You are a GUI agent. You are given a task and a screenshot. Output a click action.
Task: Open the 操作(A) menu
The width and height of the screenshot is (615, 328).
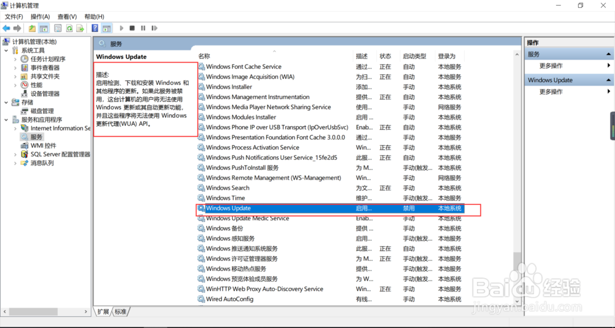pyautogui.click(x=41, y=17)
